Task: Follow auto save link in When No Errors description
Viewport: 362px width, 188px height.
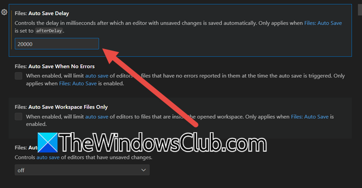Action: click(x=97, y=76)
